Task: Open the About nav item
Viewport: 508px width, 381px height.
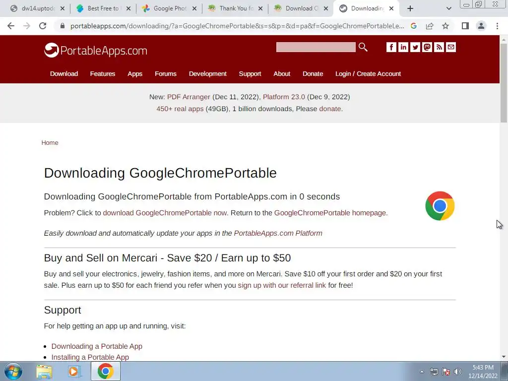Action: [282, 73]
